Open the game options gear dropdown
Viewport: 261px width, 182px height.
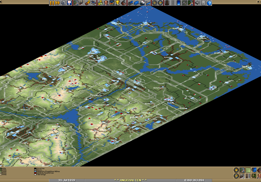pos(63,3)
